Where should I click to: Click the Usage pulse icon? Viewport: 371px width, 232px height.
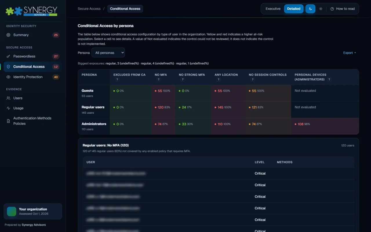(8, 108)
